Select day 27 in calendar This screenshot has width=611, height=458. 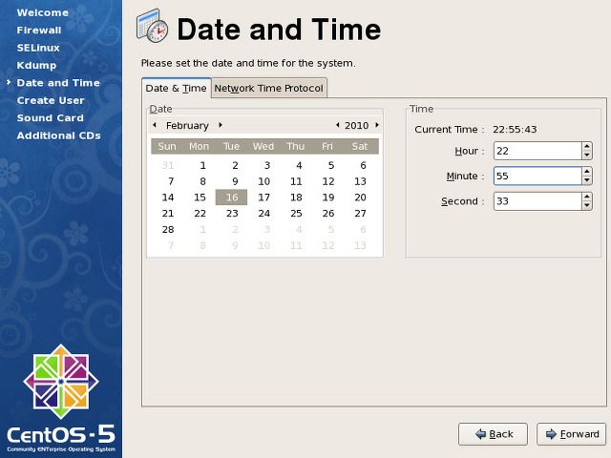pos(360,213)
